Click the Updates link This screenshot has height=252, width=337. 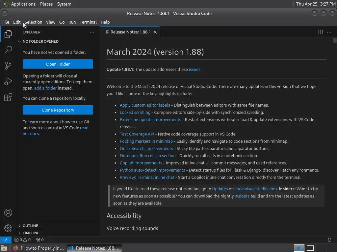[220, 189]
